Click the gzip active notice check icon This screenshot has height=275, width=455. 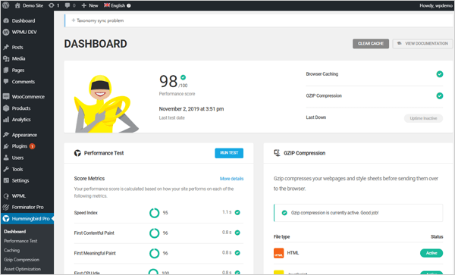[284, 213]
